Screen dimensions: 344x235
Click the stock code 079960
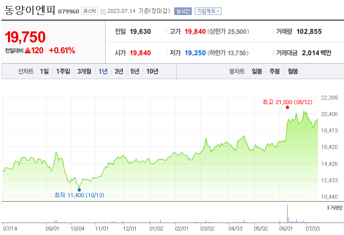(68, 11)
